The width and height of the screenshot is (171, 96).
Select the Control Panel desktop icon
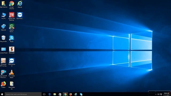click(3, 50)
